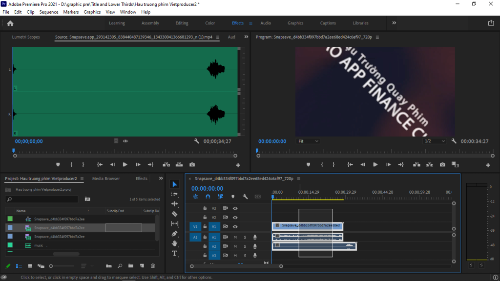Open timeline display settings wrench
500x281 pixels.
[x=245, y=197]
